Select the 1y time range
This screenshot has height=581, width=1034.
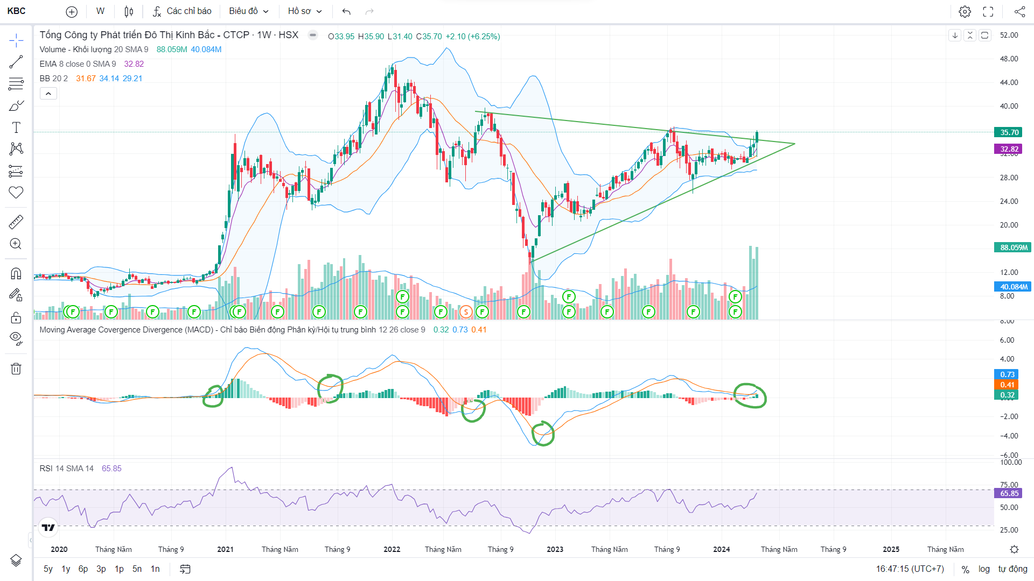click(66, 569)
